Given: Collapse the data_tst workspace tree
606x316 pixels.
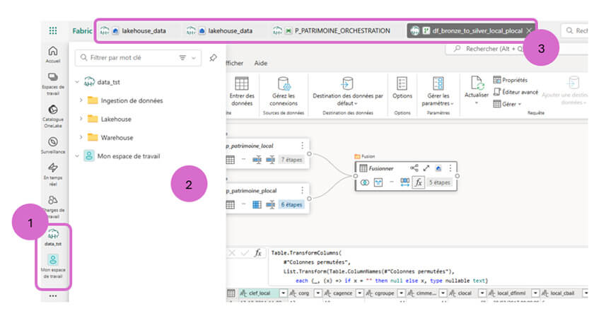Looking at the screenshot, I should pyautogui.click(x=77, y=81).
